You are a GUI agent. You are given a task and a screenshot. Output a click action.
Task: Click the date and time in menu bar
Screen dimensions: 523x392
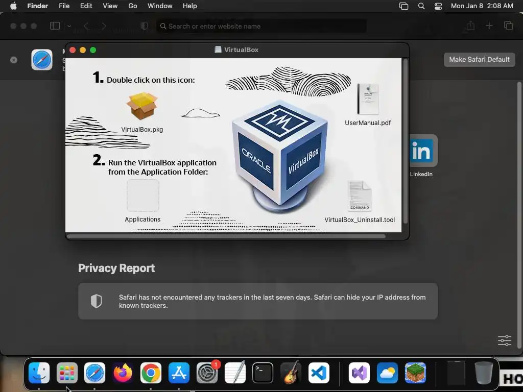coord(482,6)
